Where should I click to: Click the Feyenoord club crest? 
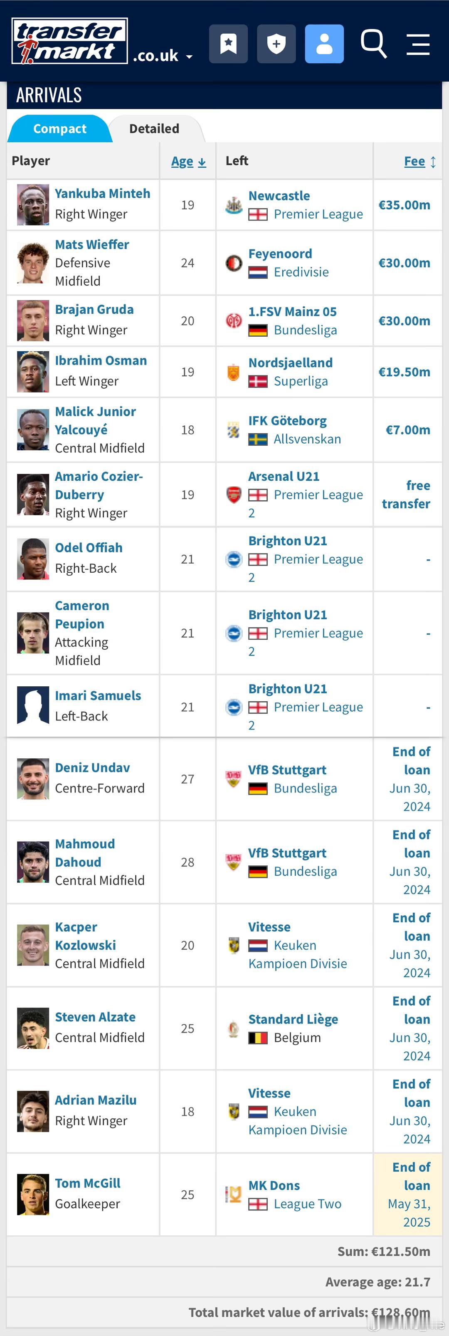tap(234, 263)
